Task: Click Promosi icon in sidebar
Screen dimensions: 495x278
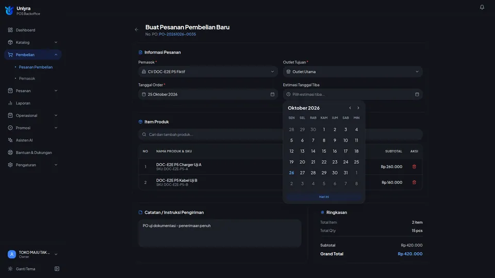Action: (10, 128)
